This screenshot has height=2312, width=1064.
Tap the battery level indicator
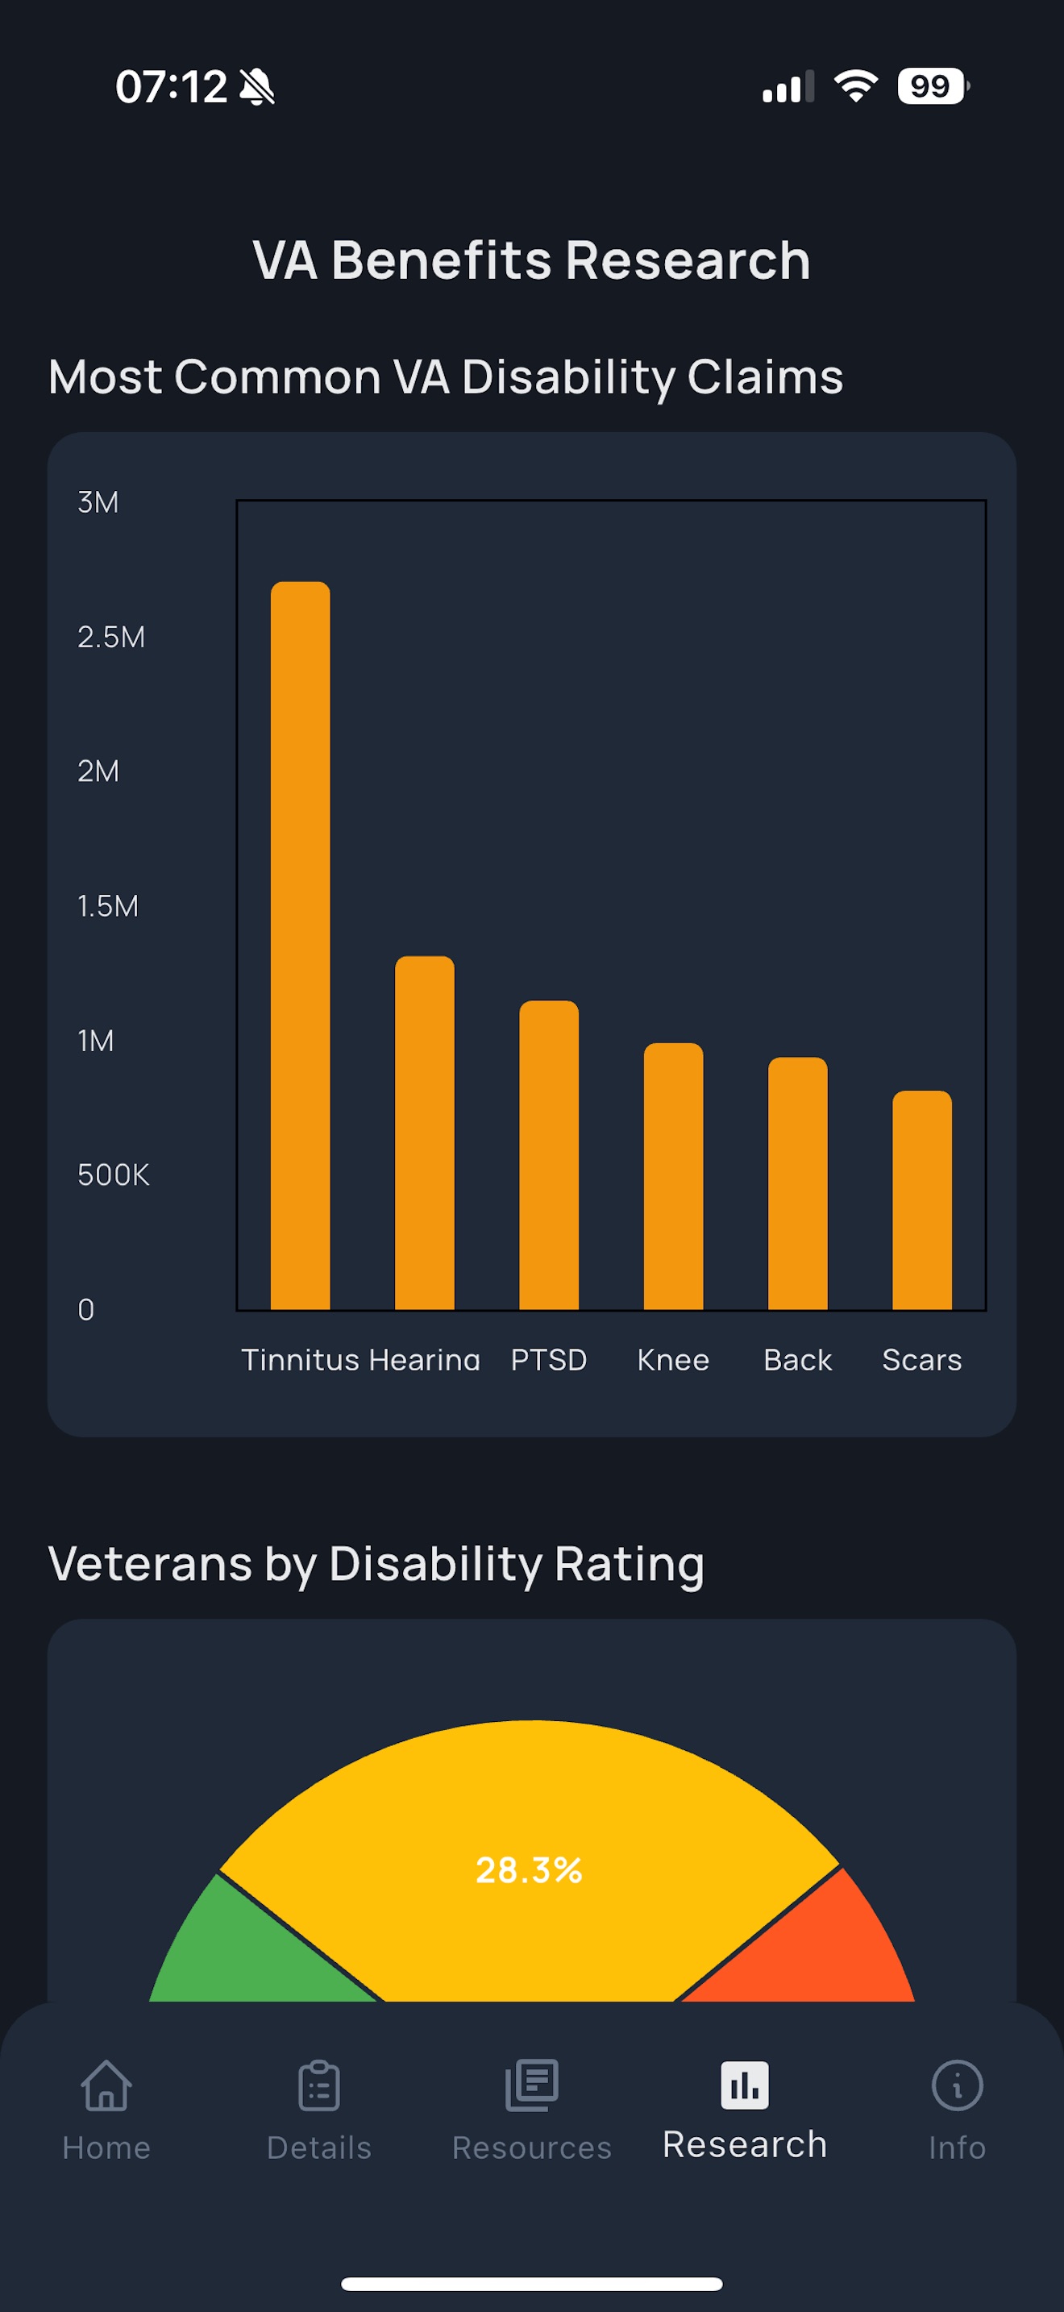pos(933,86)
